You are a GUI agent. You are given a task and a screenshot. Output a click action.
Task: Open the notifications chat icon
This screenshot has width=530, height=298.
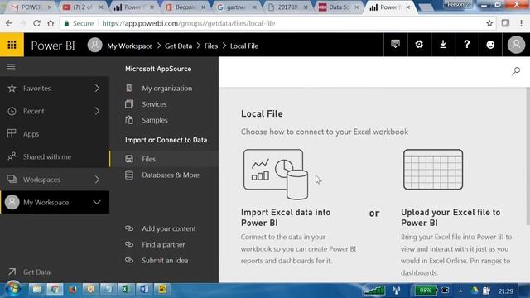395,44
